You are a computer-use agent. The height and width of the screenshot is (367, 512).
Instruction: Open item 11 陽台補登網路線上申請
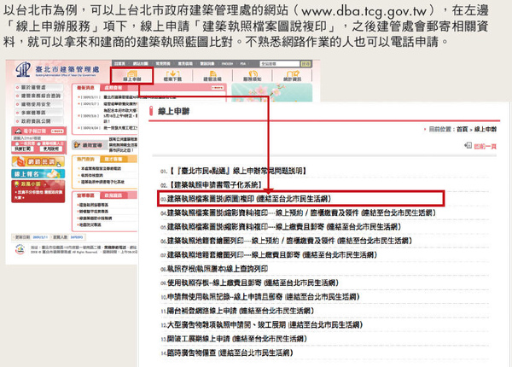[x=237, y=311]
